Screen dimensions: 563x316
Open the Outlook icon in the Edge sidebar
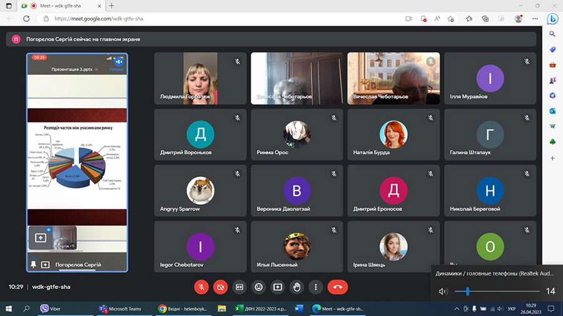(x=552, y=111)
